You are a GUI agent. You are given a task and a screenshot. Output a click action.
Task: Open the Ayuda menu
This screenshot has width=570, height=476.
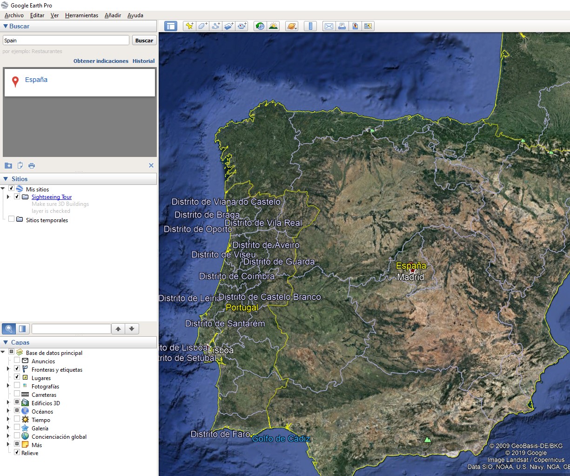tap(135, 15)
